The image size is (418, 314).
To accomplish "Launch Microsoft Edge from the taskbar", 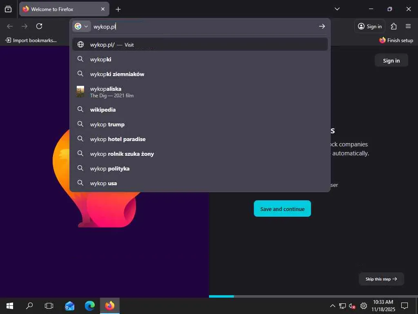I will (89, 306).
